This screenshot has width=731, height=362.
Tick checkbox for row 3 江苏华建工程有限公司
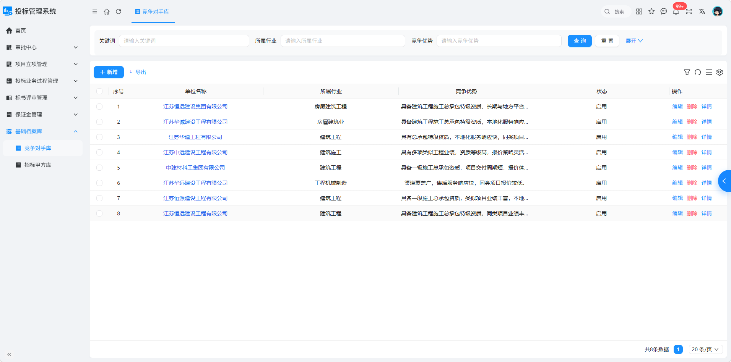[x=99, y=137]
